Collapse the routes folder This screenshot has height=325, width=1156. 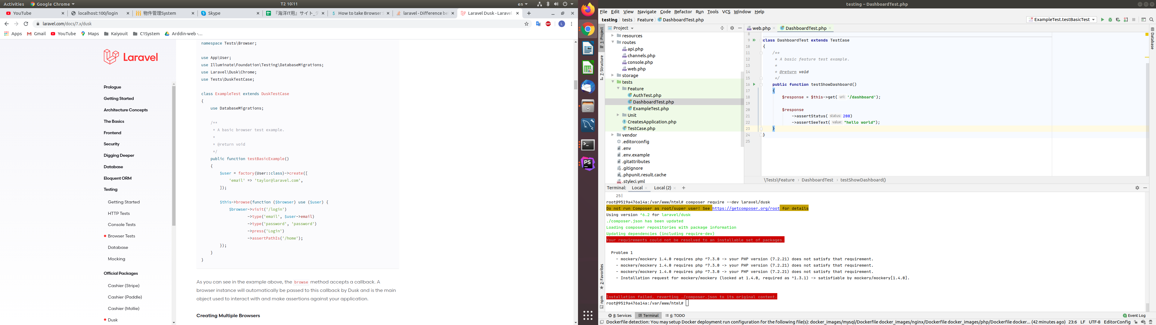pyautogui.click(x=613, y=42)
